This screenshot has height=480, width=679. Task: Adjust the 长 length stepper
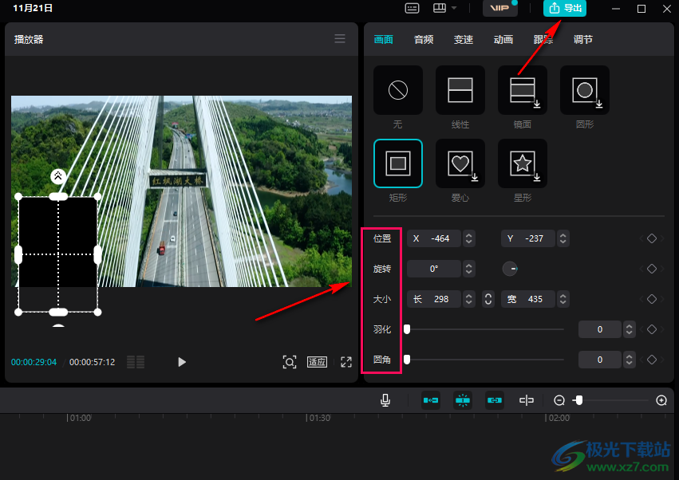468,299
